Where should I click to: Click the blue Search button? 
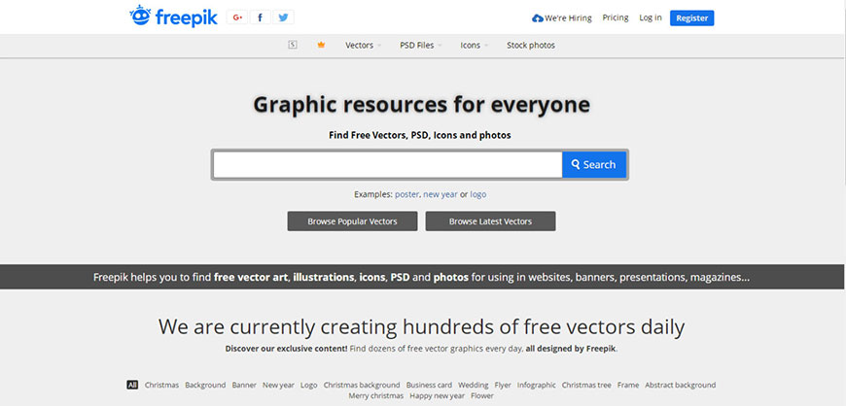594,165
